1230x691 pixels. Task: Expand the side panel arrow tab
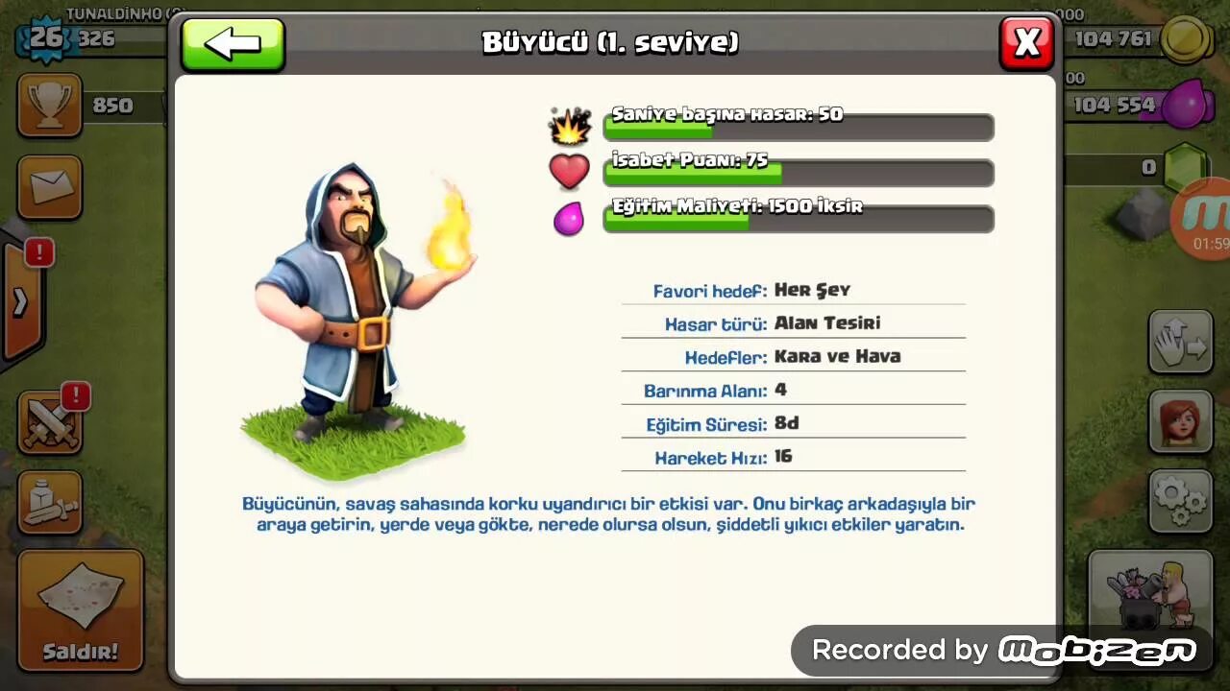(x=21, y=302)
